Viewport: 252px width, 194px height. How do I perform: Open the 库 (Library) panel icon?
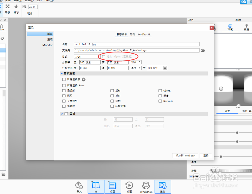(96, 186)
